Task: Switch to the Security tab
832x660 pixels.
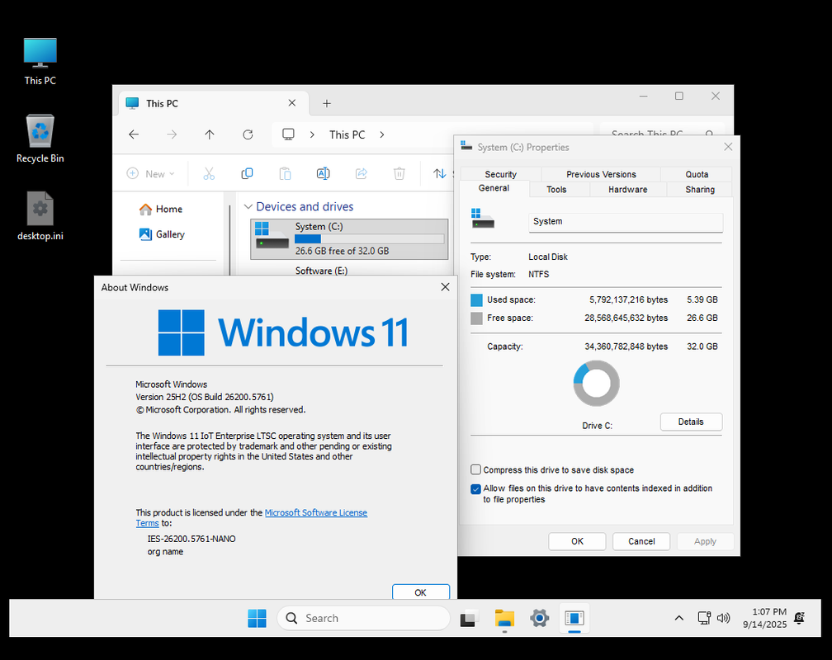Action: tap(500, 174)
